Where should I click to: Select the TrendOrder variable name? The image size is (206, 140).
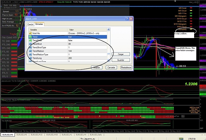[x=37, y=40]
